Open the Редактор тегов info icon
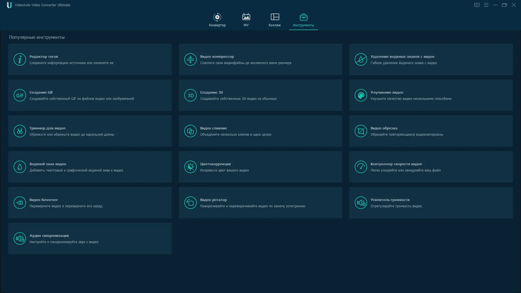 [20, 59]
